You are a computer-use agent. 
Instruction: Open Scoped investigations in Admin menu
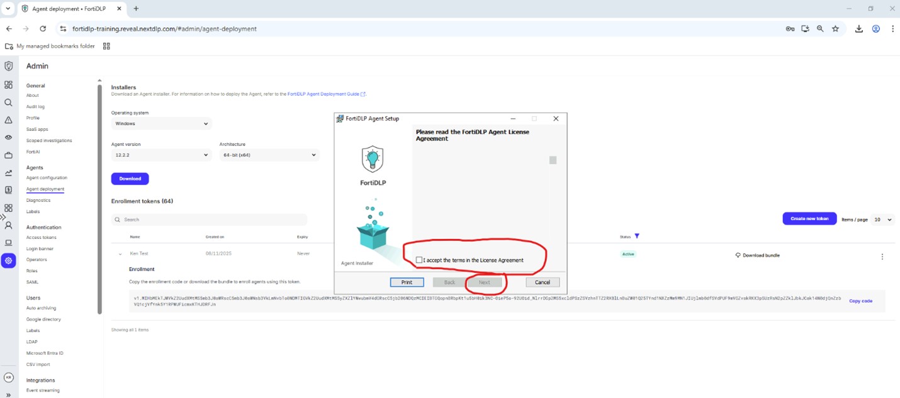tap(49, 141)
